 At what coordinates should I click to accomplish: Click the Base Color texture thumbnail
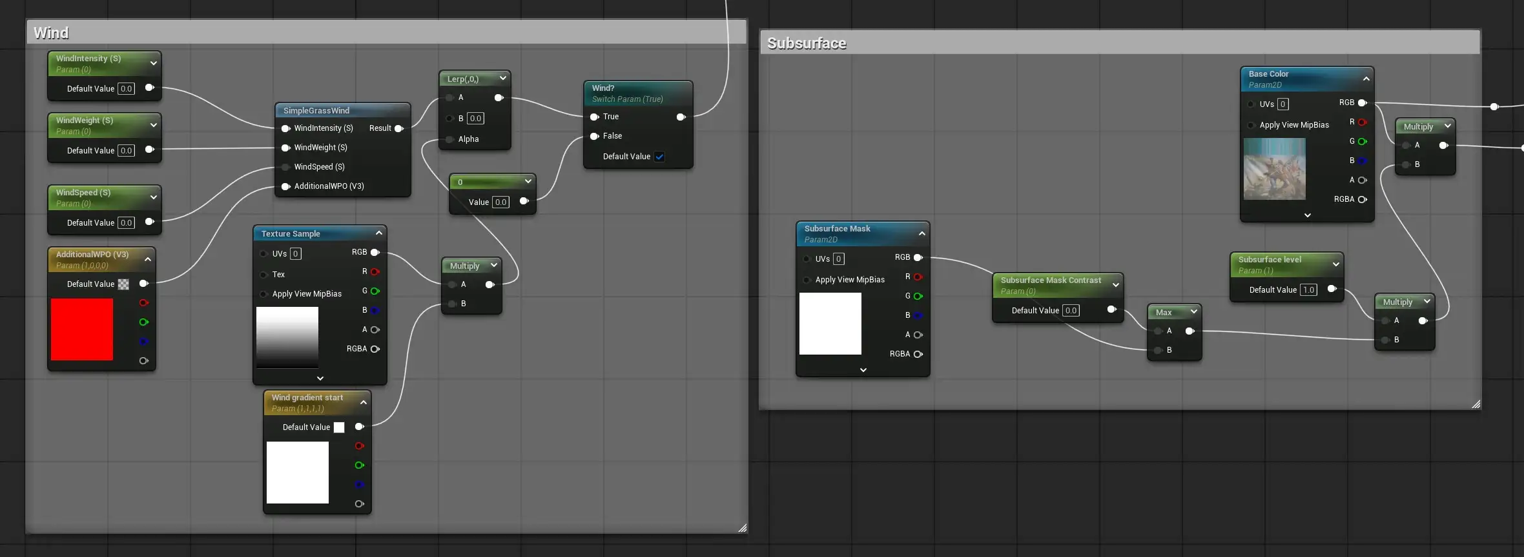point(1275,169)
